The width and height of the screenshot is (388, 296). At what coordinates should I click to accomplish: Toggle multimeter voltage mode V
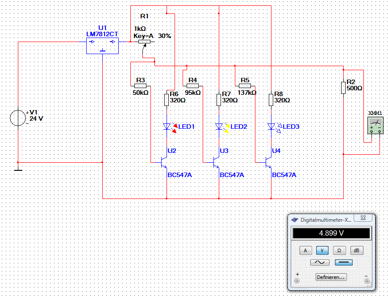pos(322,250)
